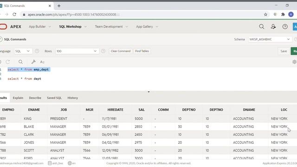Click the Save button

284,51
